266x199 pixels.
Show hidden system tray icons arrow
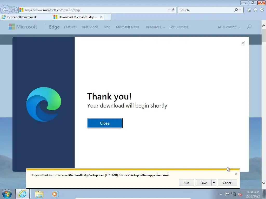pos(221,194)
